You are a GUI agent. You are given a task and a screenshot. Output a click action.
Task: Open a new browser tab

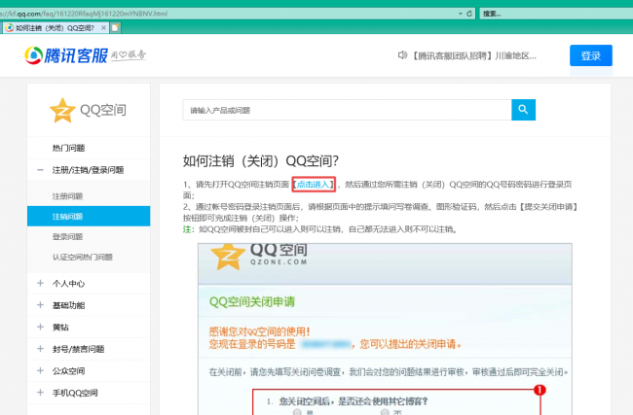(115, 28)
